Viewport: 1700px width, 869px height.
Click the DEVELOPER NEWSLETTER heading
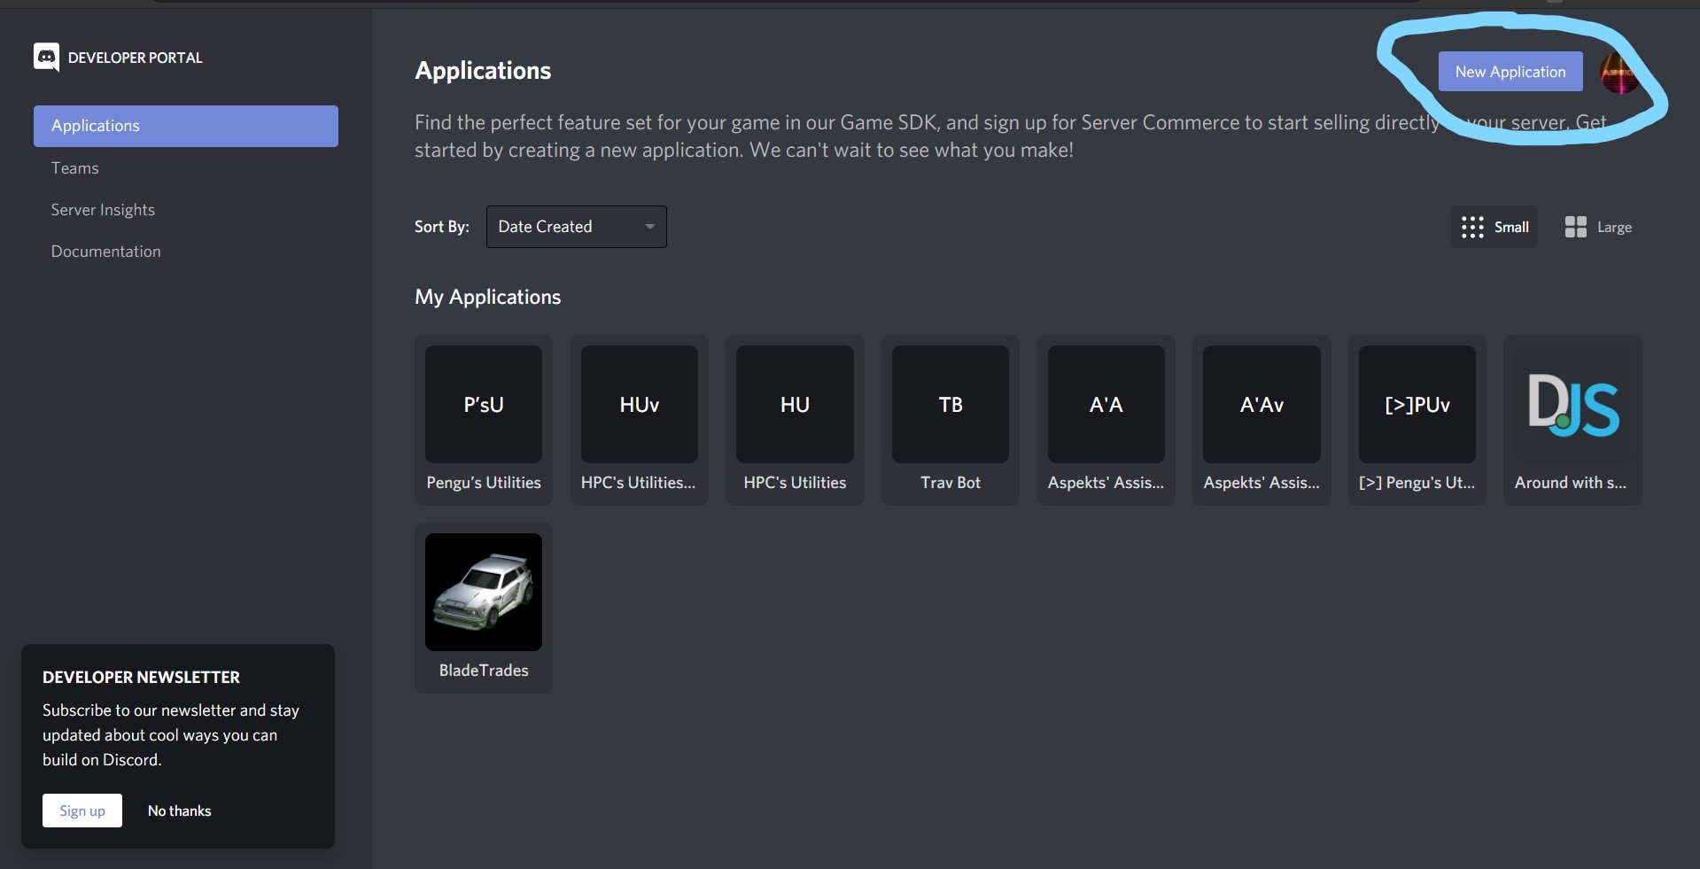tap(141, 678)
